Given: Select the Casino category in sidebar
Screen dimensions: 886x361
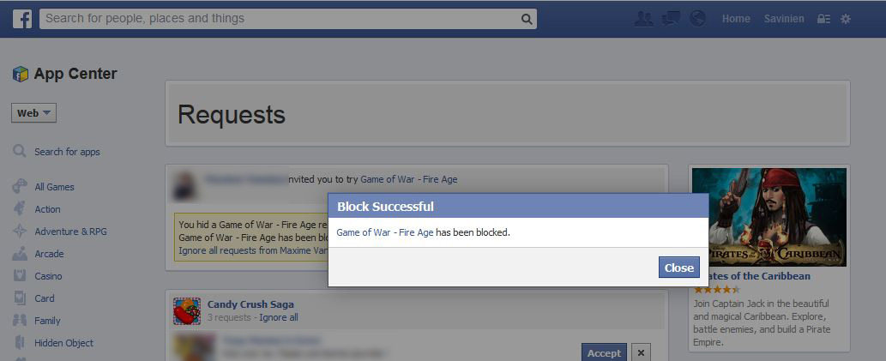Looking at the screenshot, I should (48, 276).
